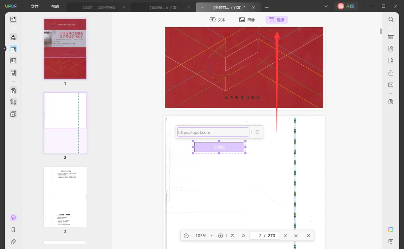This screenshot has width=404, height=249.
Task: Click the search magnifier icon
Action: pyautogui.click(x=391, y=20)
